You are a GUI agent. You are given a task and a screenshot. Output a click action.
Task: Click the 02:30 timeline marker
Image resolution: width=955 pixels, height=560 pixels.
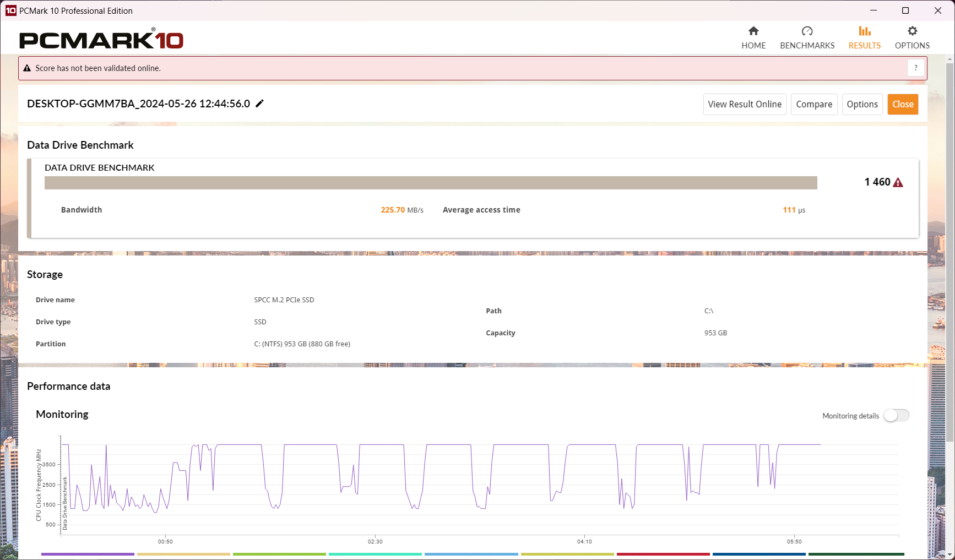point(375,542)
